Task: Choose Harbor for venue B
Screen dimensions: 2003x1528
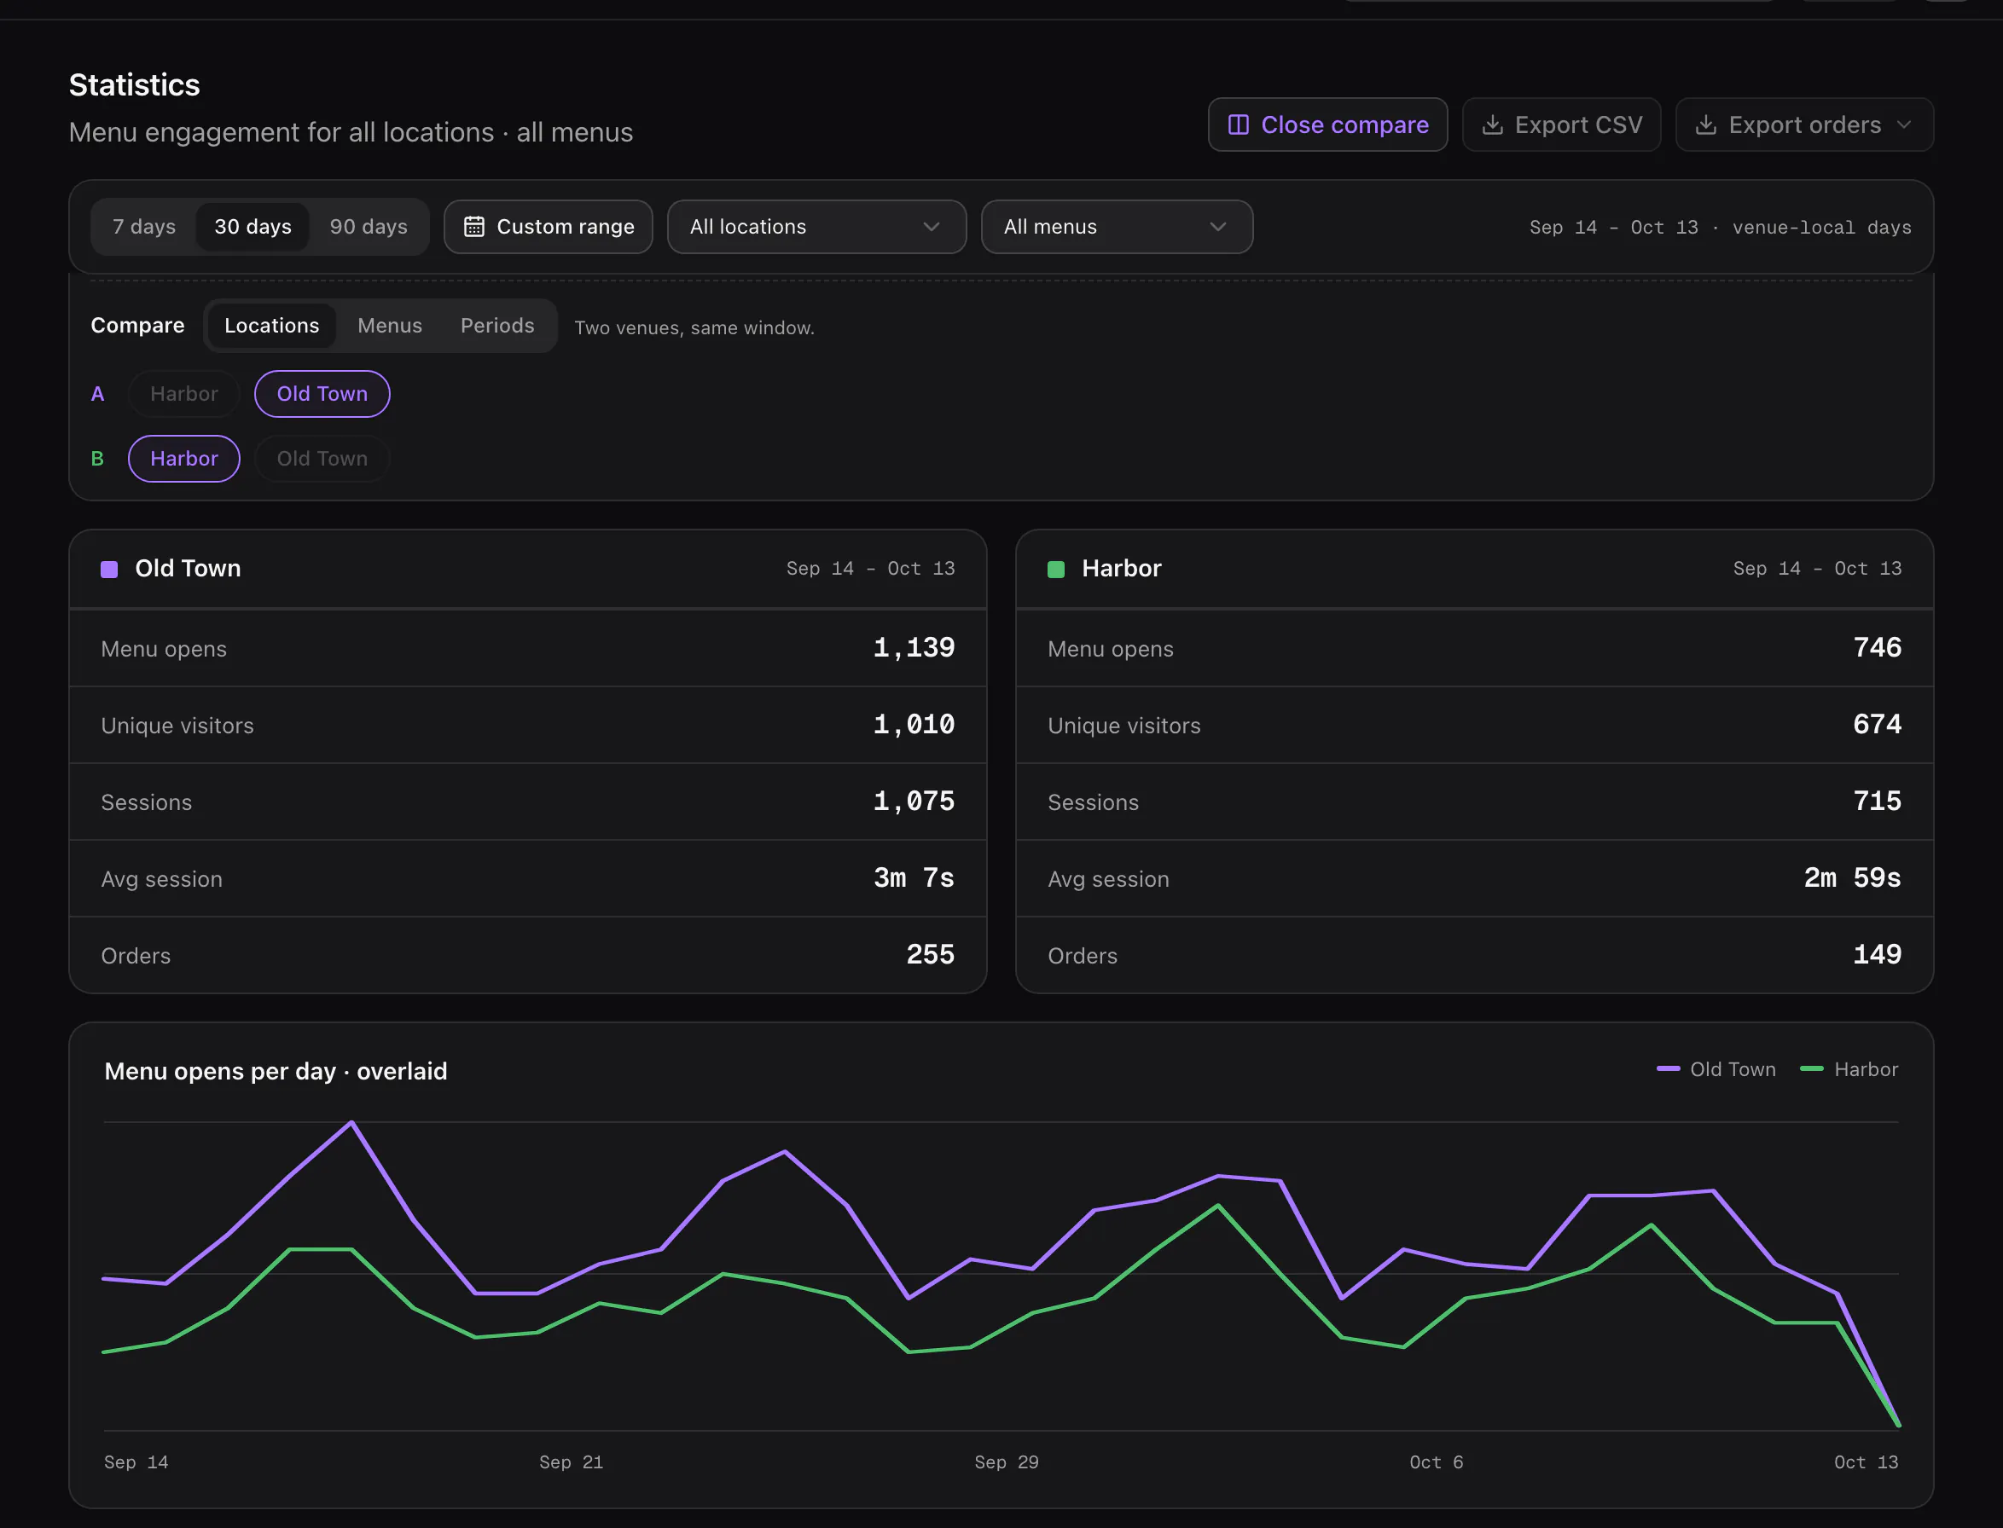Action: pos(183,459)
